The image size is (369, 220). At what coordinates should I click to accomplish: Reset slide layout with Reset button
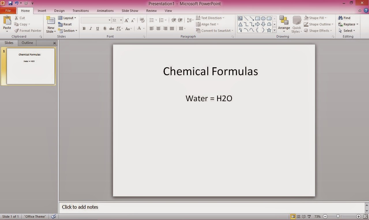click(x=65, y=24)
